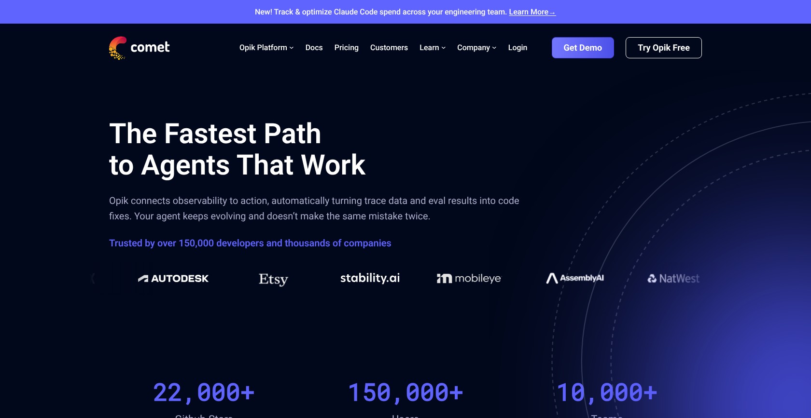811x418 pixels.
Task: Click the Get Demo button
Action: [583, 48]
